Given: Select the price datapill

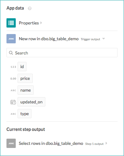Looking at the screenshot, I should tap(25, 78).
